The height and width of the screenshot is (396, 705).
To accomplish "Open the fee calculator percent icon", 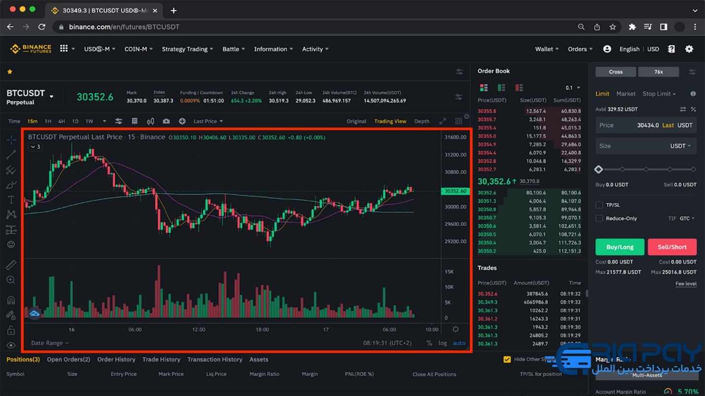I will pos(693,109).
